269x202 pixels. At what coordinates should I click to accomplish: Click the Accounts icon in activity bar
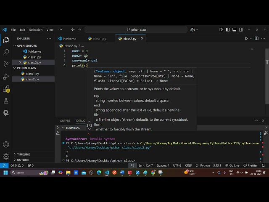pos(6,144)
